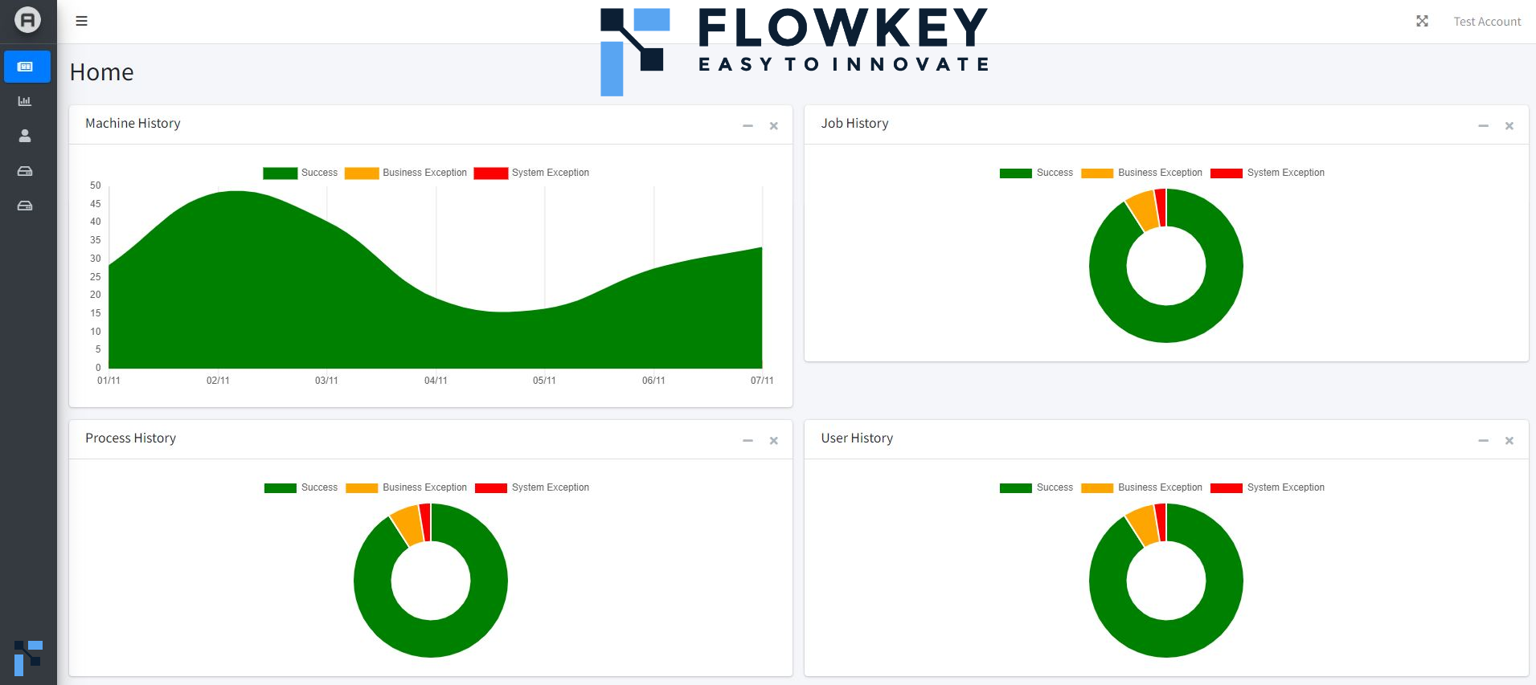The image size is (1536, 685).
Task: Collapse the Job History card
Action: tap(1483, 126)
